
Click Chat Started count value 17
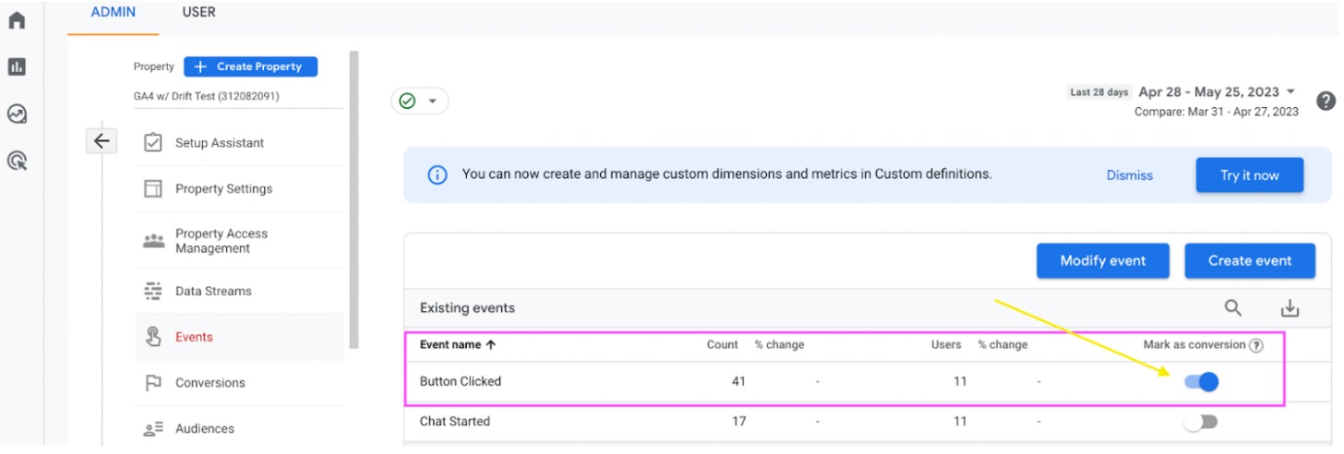(x=738, y=422)
